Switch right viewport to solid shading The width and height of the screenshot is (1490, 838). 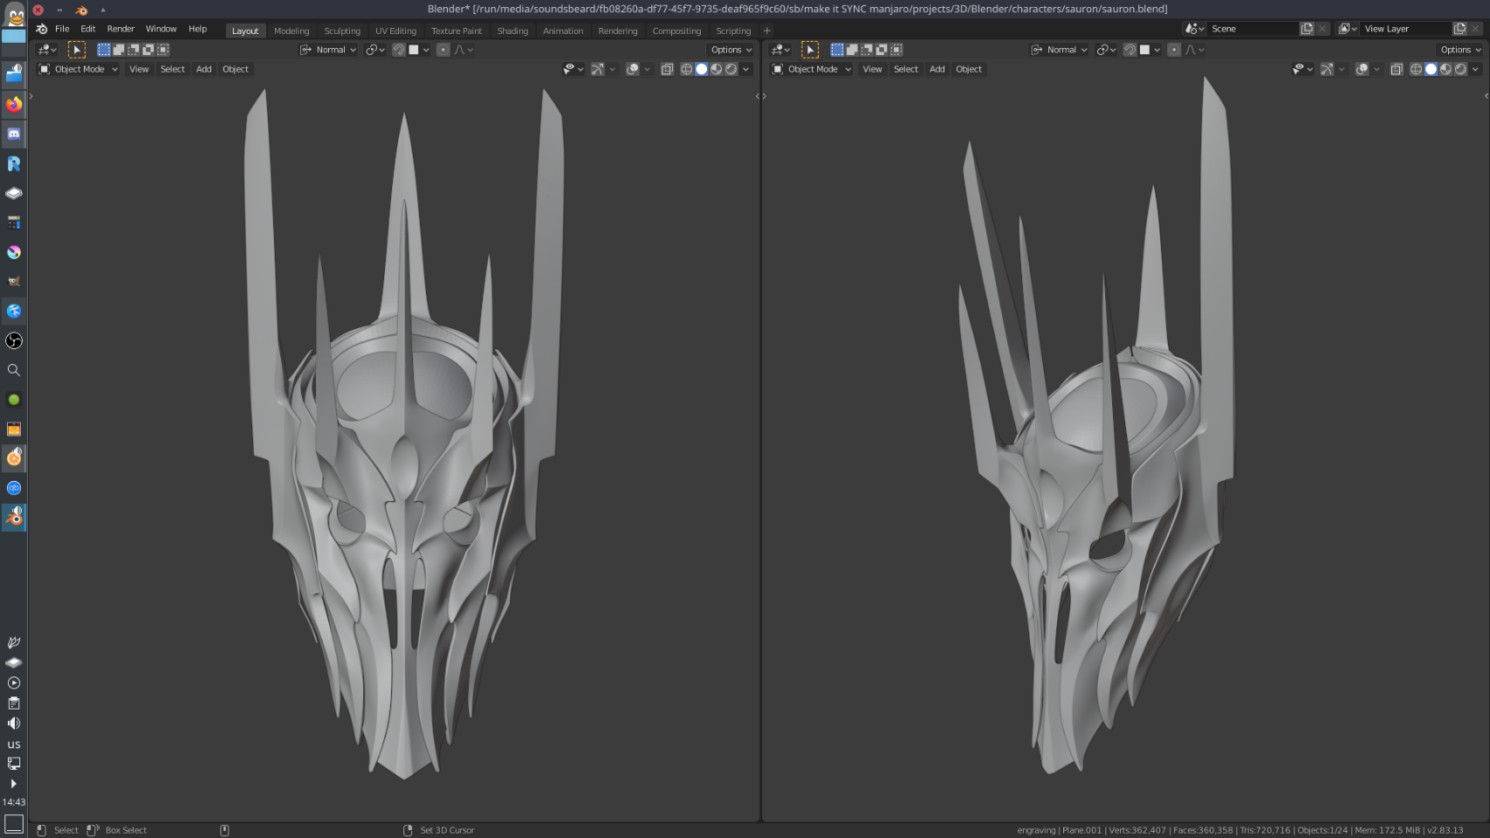coord(1432,69)
